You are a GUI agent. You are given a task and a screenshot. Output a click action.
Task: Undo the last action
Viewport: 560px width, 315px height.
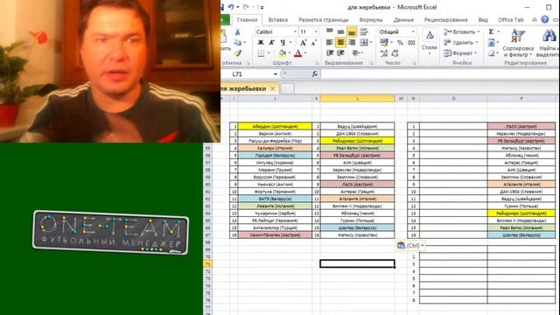coord(231,7)
